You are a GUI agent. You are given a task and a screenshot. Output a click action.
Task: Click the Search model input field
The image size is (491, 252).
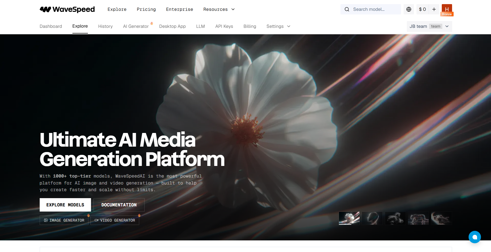click(x=375, y=9)
